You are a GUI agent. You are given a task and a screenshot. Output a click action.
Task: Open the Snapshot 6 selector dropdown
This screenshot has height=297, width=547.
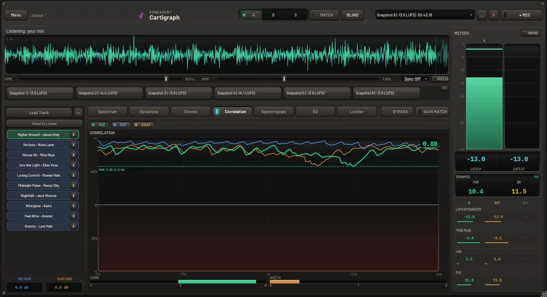[425, 15]
